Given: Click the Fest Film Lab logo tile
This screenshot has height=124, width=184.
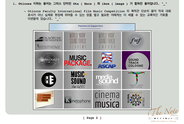Looking at the screenshot, I should click(49, 99).
